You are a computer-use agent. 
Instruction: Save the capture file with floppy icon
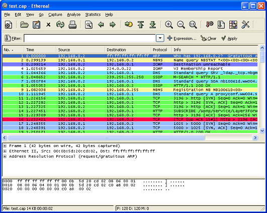tap(36, 25)
